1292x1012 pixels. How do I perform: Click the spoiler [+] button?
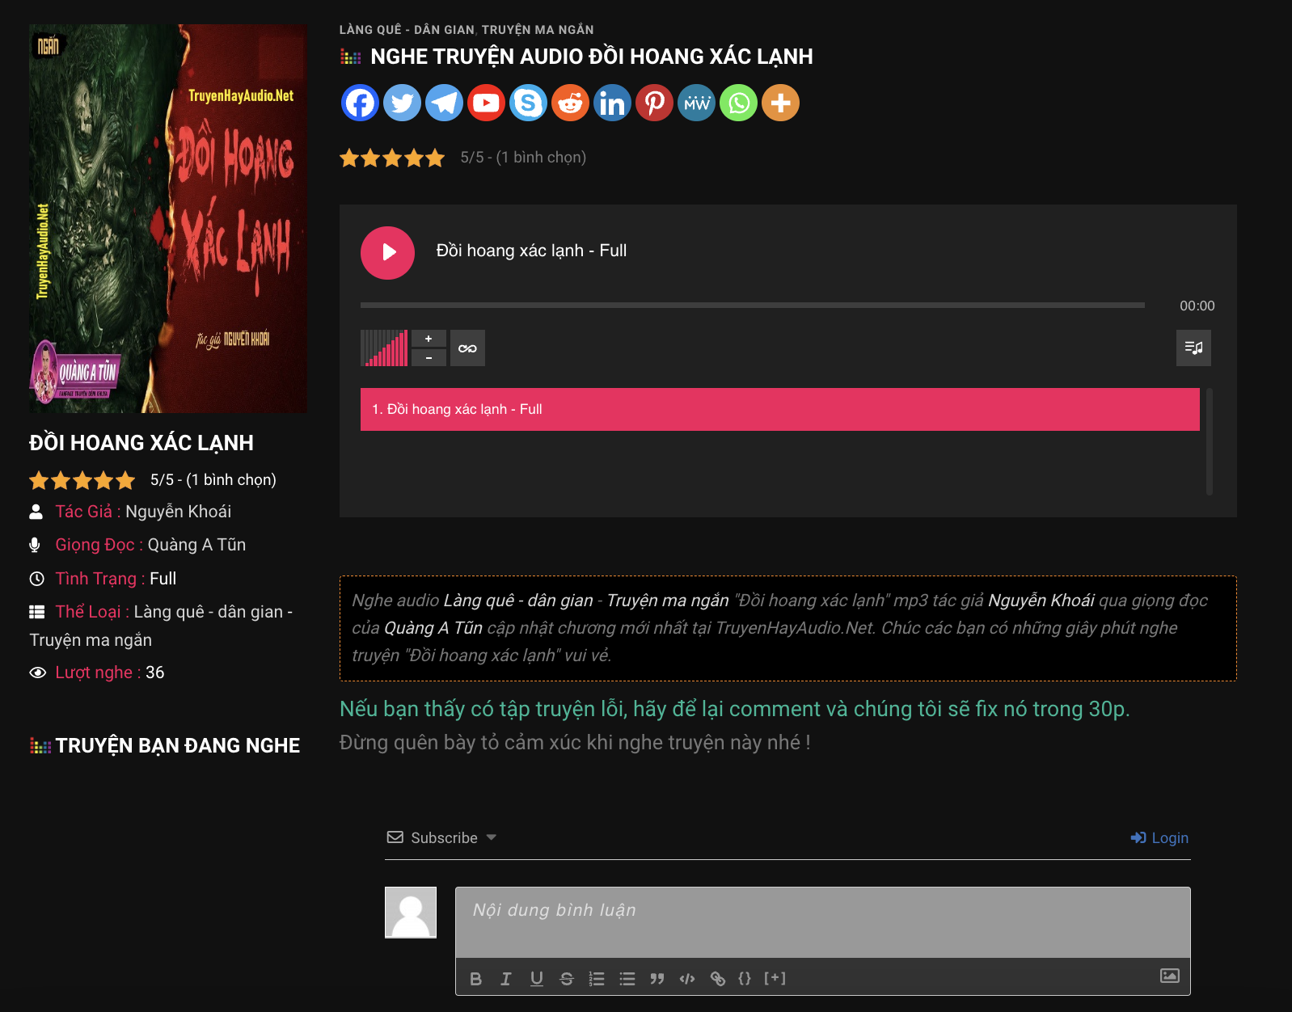[775, 978]
